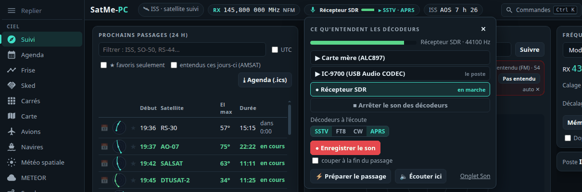Viewport: 582px width, 192px height.
Task: Enable favoris seulement filter
Action: [103, 65]
